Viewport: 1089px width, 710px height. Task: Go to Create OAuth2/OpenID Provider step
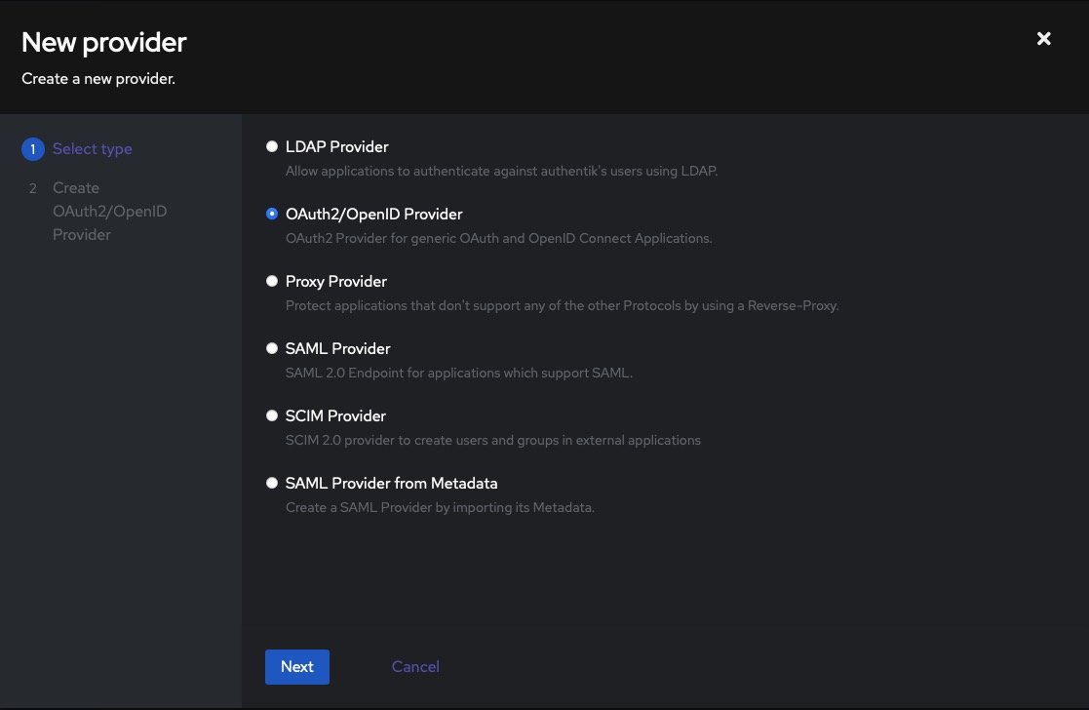tap(109, 211)
